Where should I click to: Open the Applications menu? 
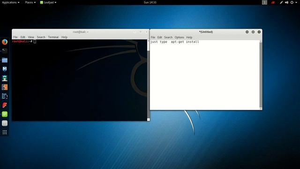(x=10, y=2)
